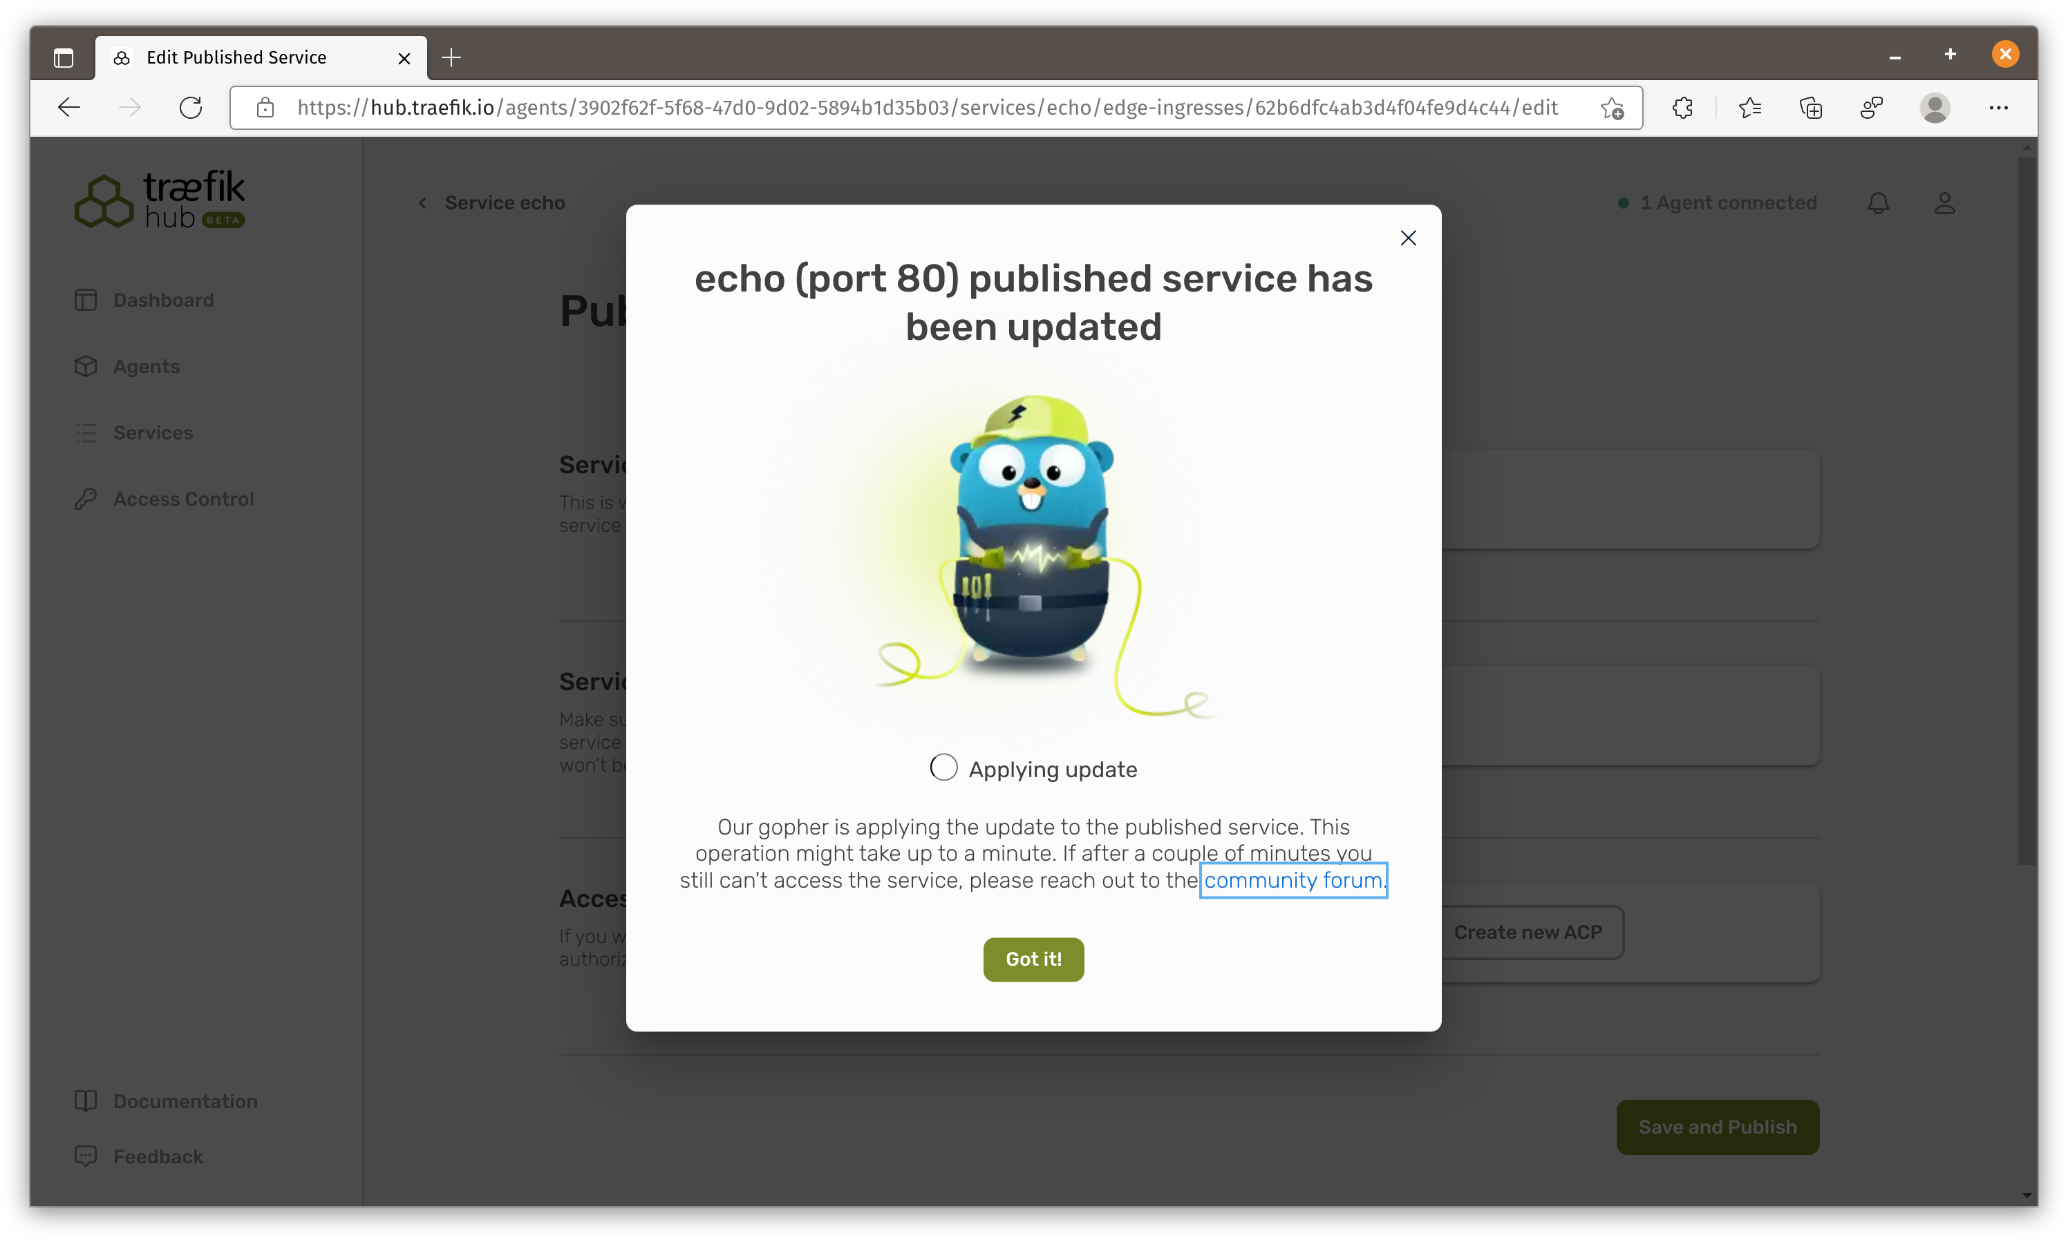Go back via Service echo chevron
Screen dimensions: 2068x1240
coord(423,203)
